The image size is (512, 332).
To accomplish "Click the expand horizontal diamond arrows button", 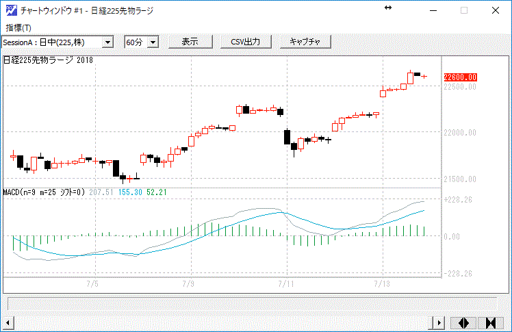I will click(463, 323).
